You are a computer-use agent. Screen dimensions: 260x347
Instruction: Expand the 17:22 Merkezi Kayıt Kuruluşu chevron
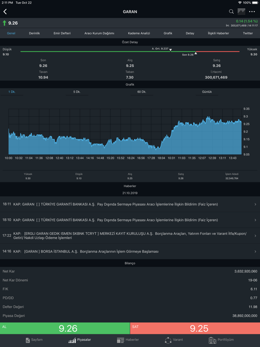click(255, 236)
